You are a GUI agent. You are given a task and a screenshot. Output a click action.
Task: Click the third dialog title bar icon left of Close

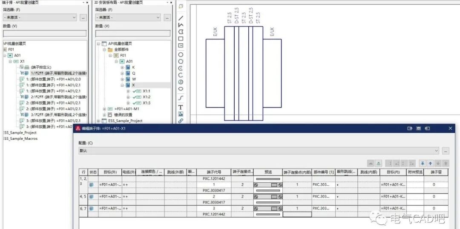coord(410,128)
